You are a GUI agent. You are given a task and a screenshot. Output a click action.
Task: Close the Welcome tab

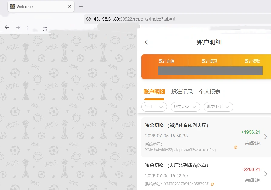click(x=70, y=6)
